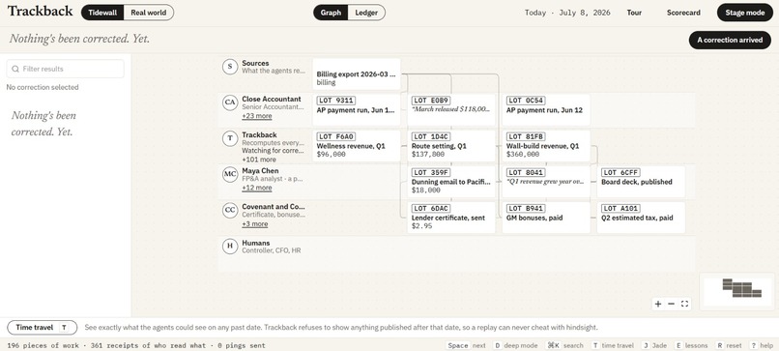The width and height of the screenshot is (779, 351).
Task: Open LOT A101 Q2 estimated tax card
Action: pos(641,218)
